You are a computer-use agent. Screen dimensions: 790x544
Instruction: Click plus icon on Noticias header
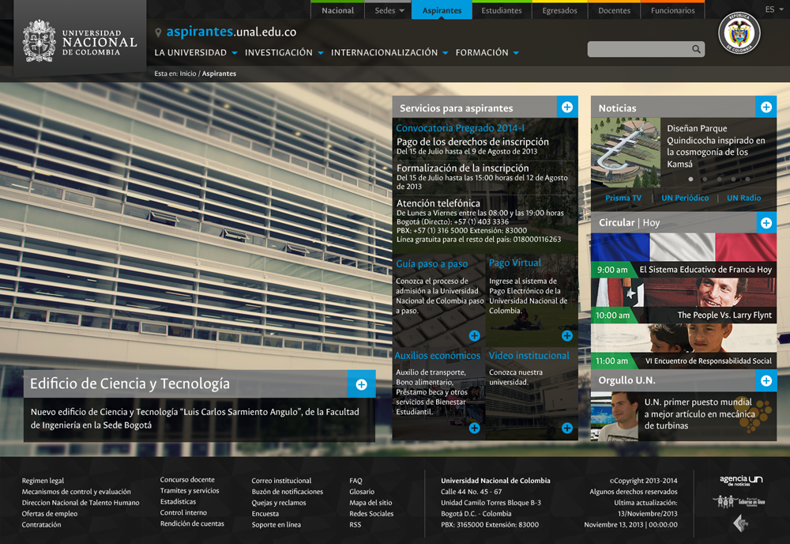(766, 107)
